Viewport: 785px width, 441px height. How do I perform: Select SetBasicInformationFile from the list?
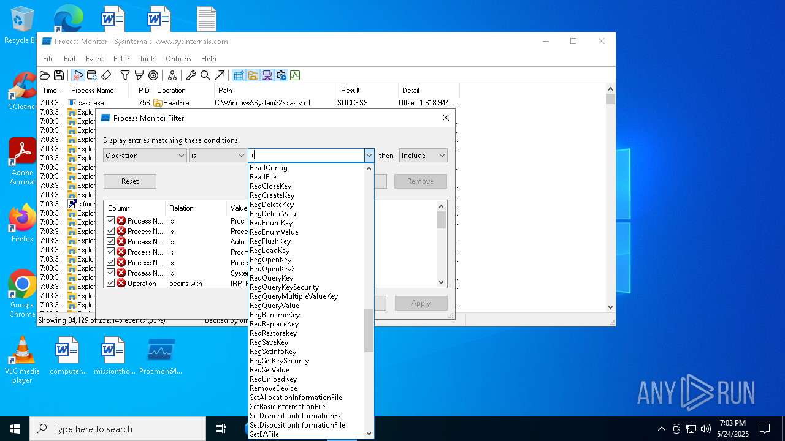[x=288, y=407]
